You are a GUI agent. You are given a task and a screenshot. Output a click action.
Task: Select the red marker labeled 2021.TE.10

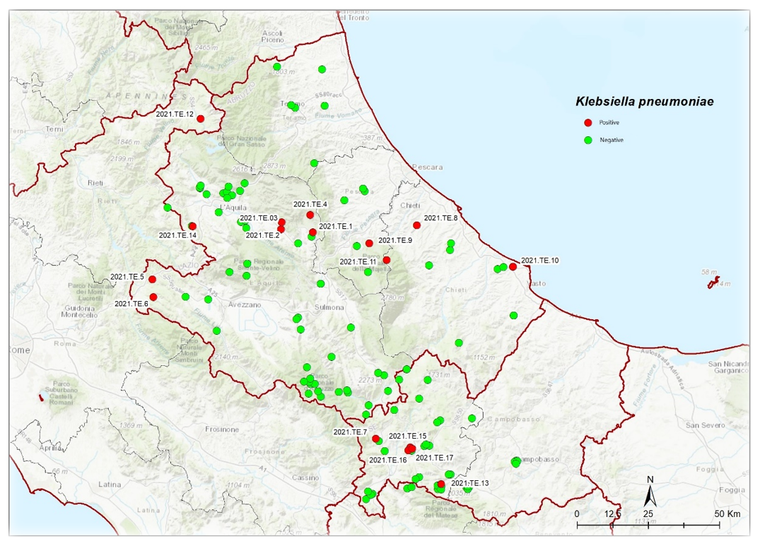pyautogui.click(x=513, y=266)
